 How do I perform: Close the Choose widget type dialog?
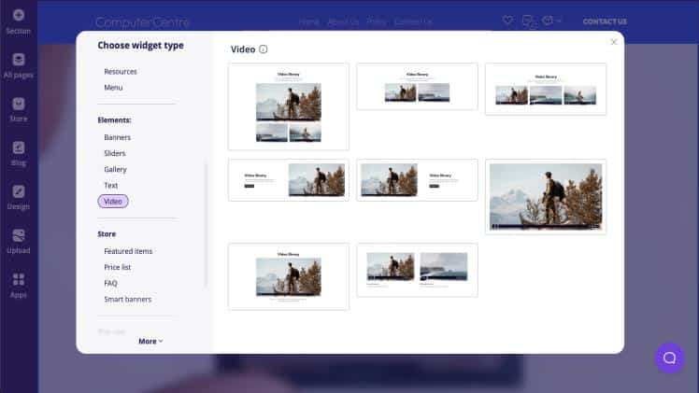tap(614, 42)
